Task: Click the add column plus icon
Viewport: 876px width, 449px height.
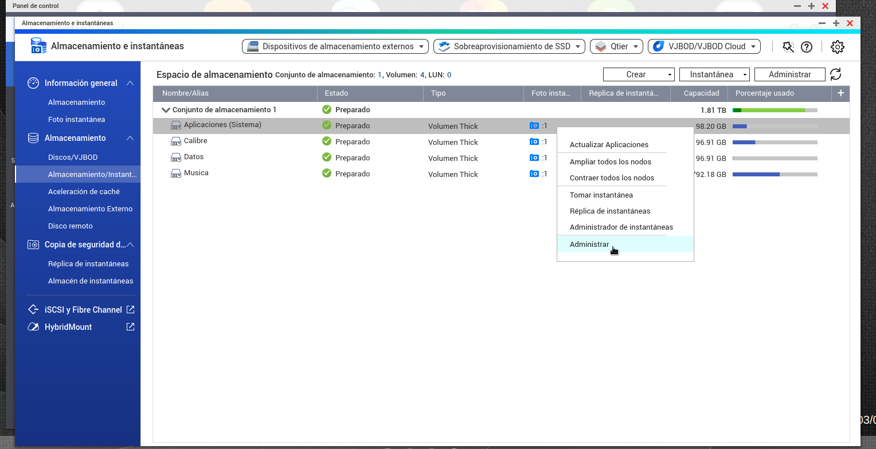Action: click(840, 93)
